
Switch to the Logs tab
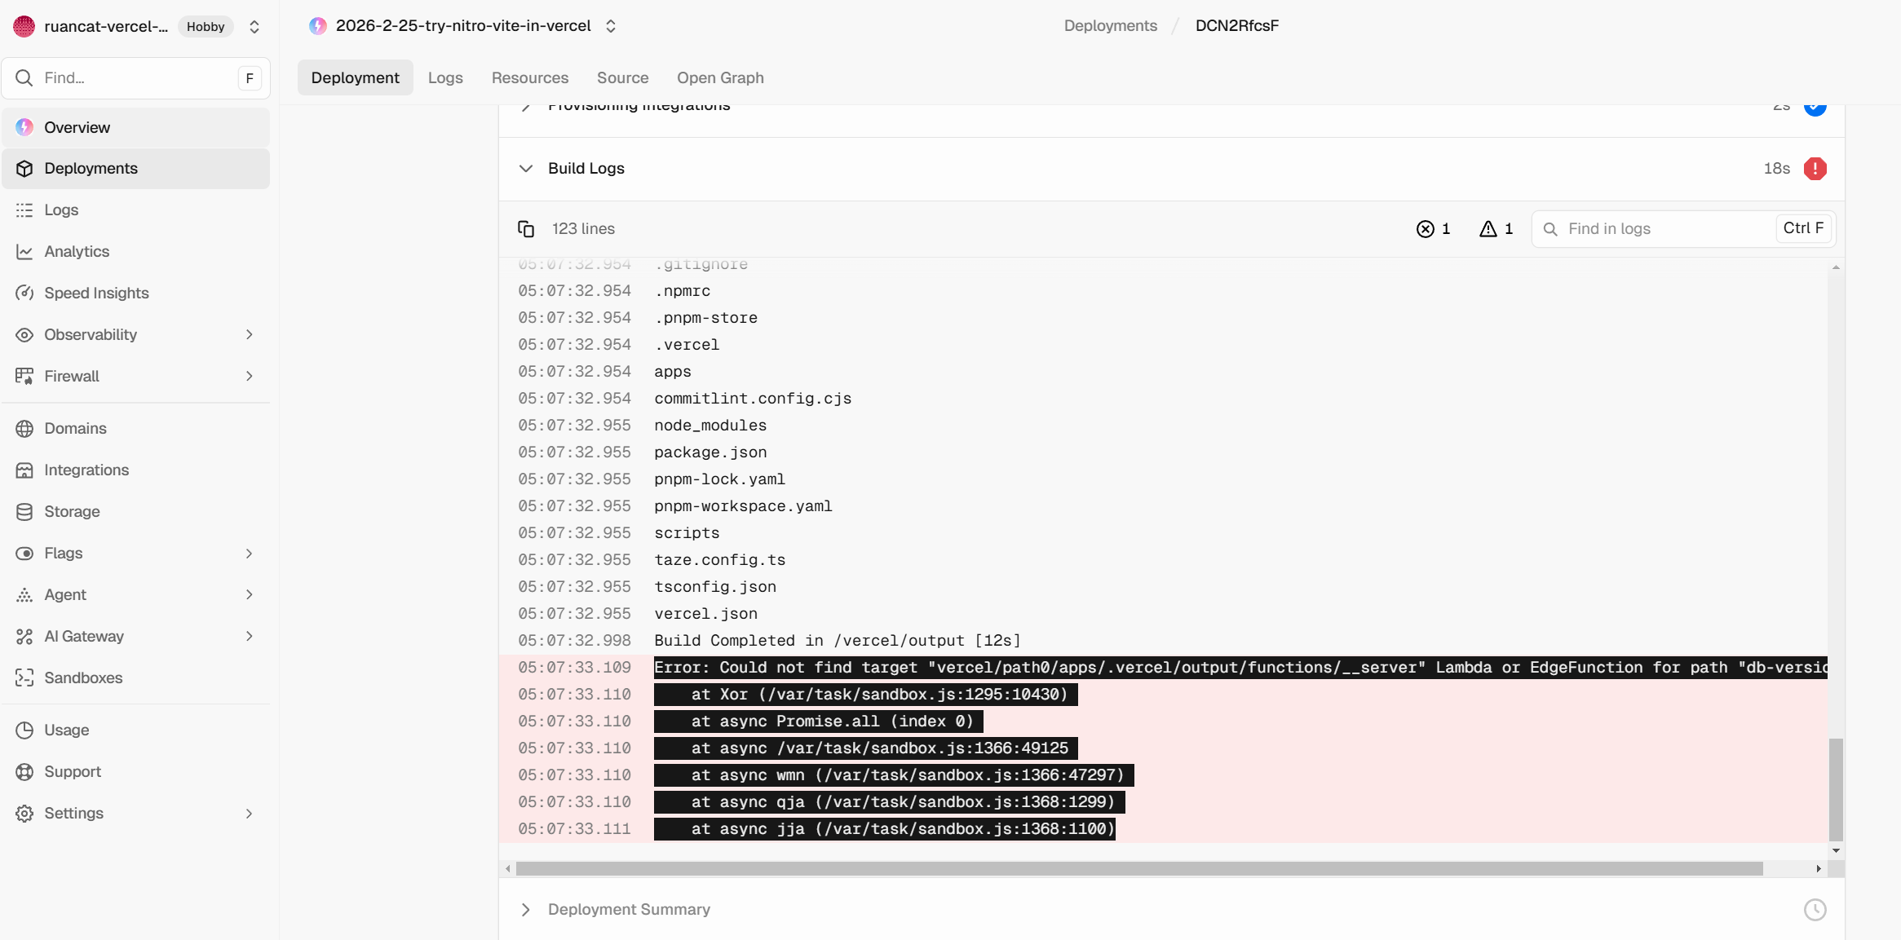click(445, 77)
